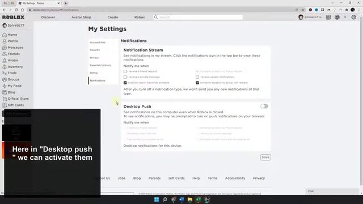Click the account avatar in Roblox header

pos(301,18)
